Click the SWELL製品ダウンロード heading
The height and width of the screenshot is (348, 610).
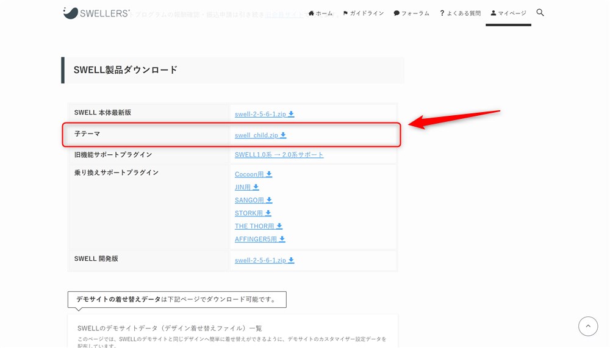click(x=125, y=70)
